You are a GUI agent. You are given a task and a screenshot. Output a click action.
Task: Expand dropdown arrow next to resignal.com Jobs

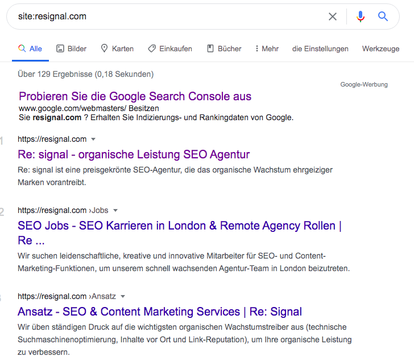pos(115,211)
